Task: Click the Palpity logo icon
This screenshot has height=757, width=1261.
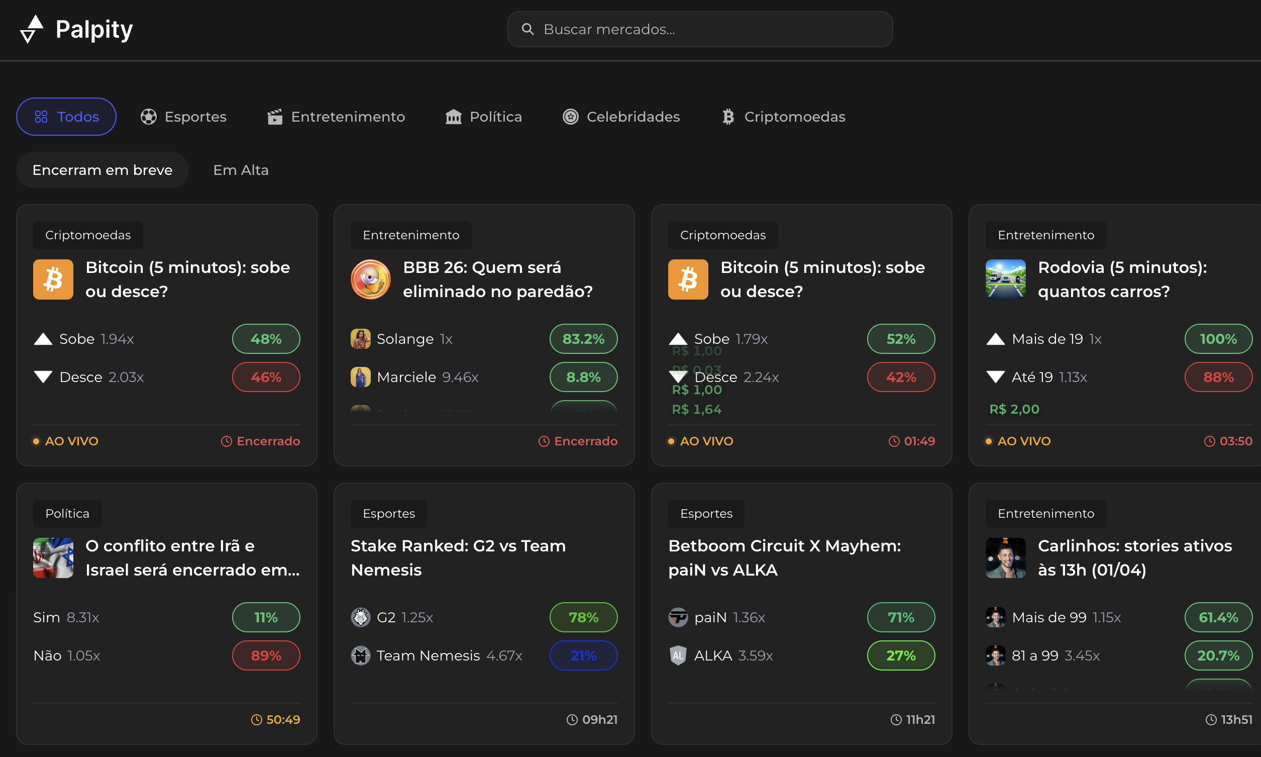Action: (32, 29)
